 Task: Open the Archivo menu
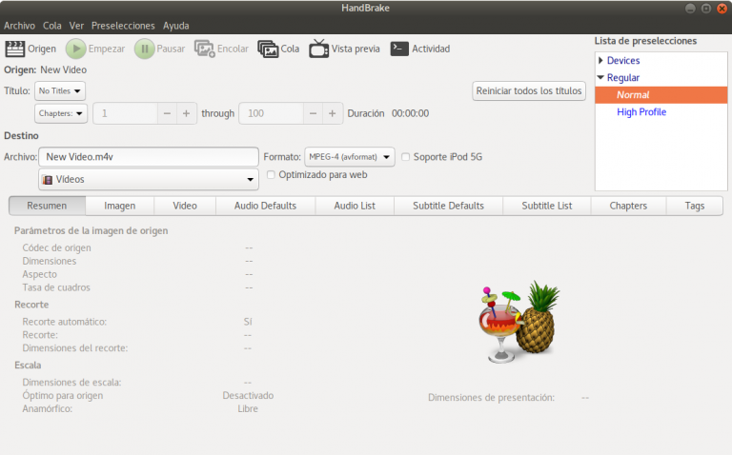[20, 26]
